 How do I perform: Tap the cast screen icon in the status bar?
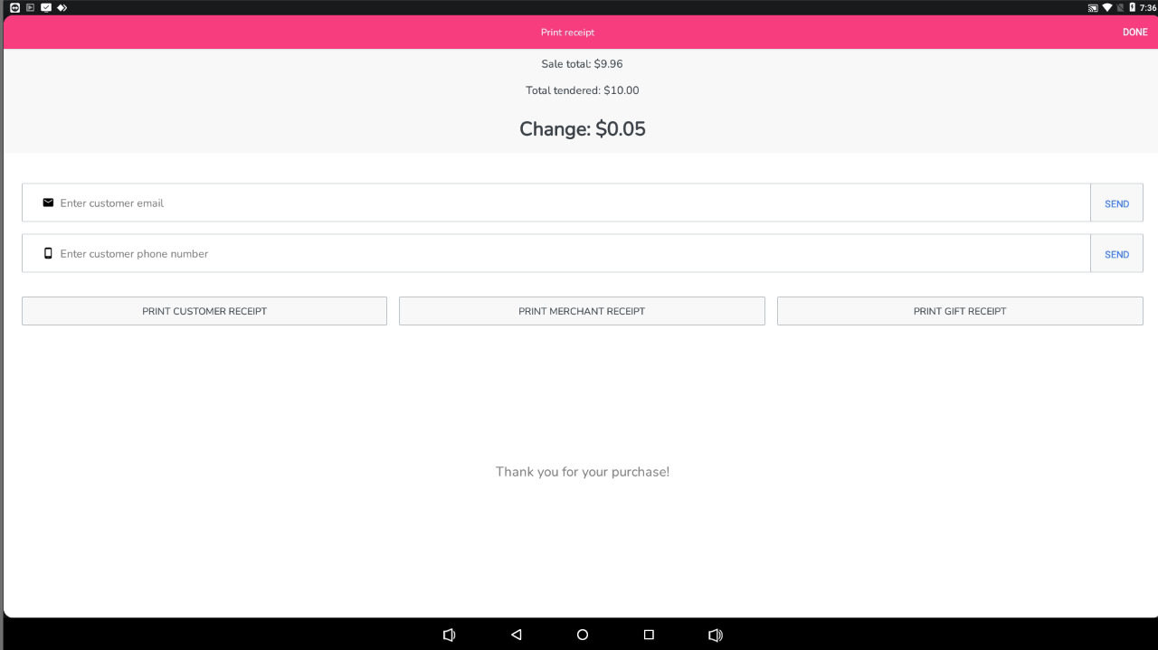click(x=1093, y=7)
